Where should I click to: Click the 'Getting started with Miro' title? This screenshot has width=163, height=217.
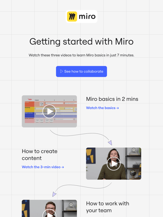(x=81, y=42)
